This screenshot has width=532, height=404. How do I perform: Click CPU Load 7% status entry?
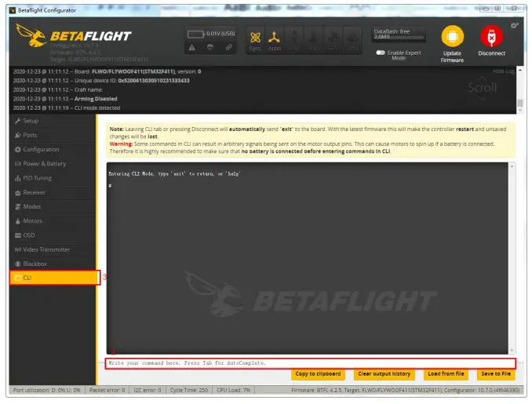click(233, 390)
